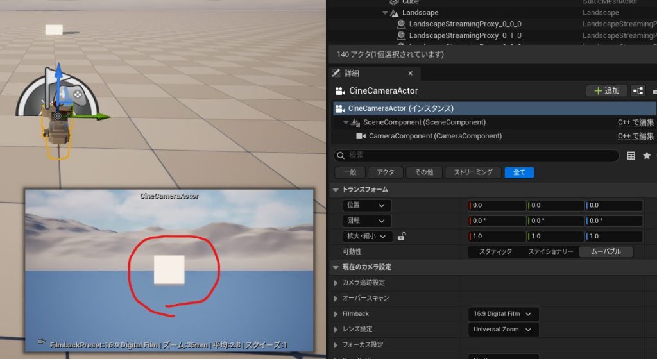
Task: Click the scale lock icon
Action: pos(402,237)
